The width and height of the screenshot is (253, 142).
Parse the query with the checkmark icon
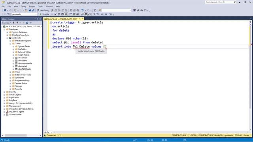[x=55, y=14]
